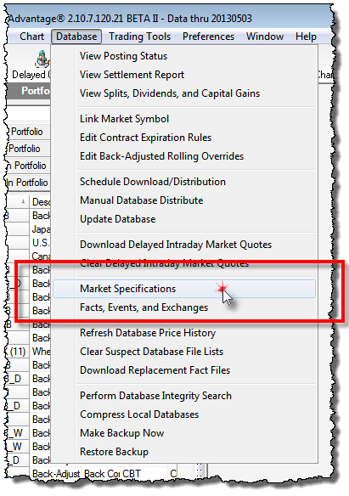This screenshot has height=496, width=349.
Task: Select Link Market Symbol
Action: click(x=185, y=119)
